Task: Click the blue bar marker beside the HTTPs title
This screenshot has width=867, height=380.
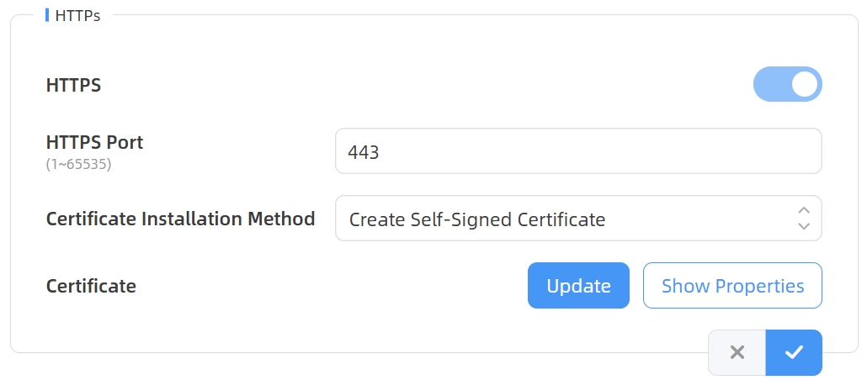Action: pyautogui.click(x=47, y=15)
